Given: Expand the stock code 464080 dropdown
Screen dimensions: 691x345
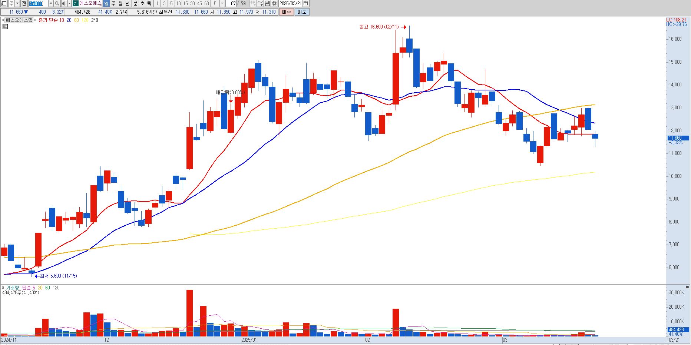Looking at the screenshot, I should pos(51,3).
